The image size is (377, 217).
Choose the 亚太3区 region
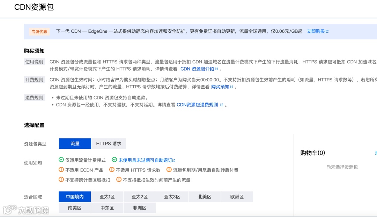pyautogui.click(x=172, y=196)
